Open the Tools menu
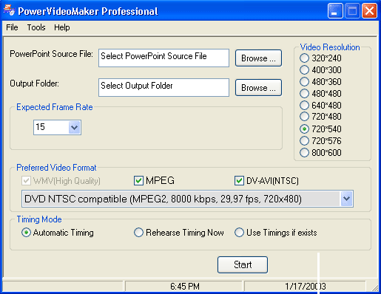The image size is (381, 294). (x=36, y=27)
